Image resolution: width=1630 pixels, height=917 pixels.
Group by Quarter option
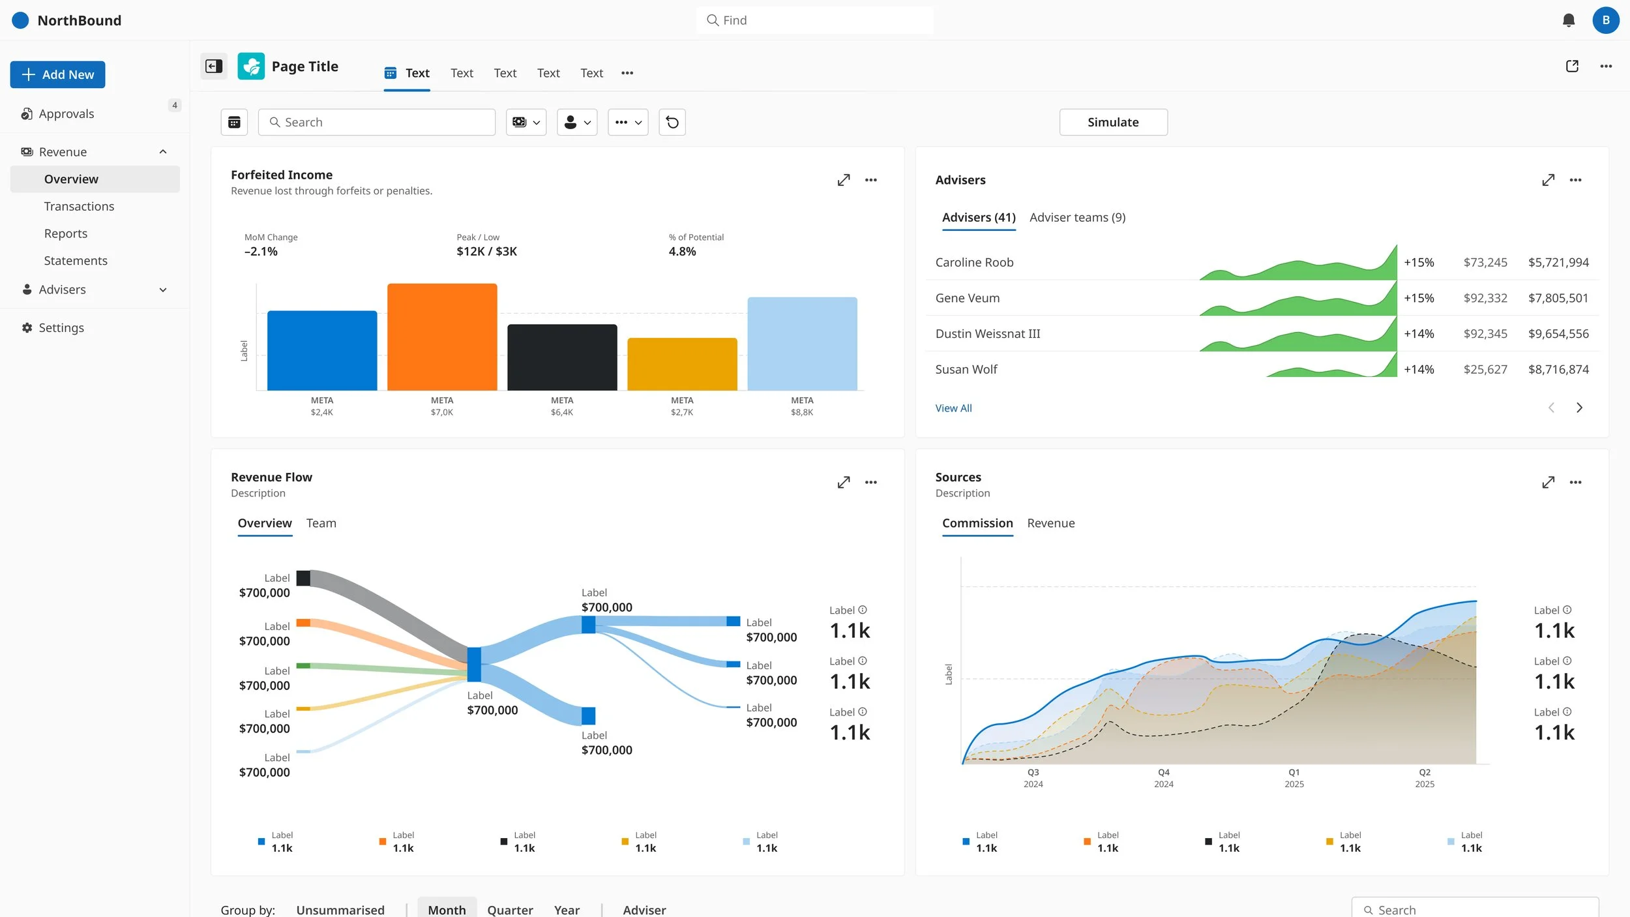pos(510,909)
